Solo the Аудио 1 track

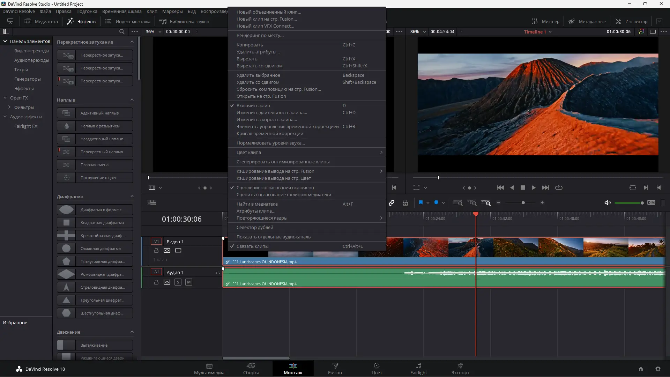(x=178, y=282)
